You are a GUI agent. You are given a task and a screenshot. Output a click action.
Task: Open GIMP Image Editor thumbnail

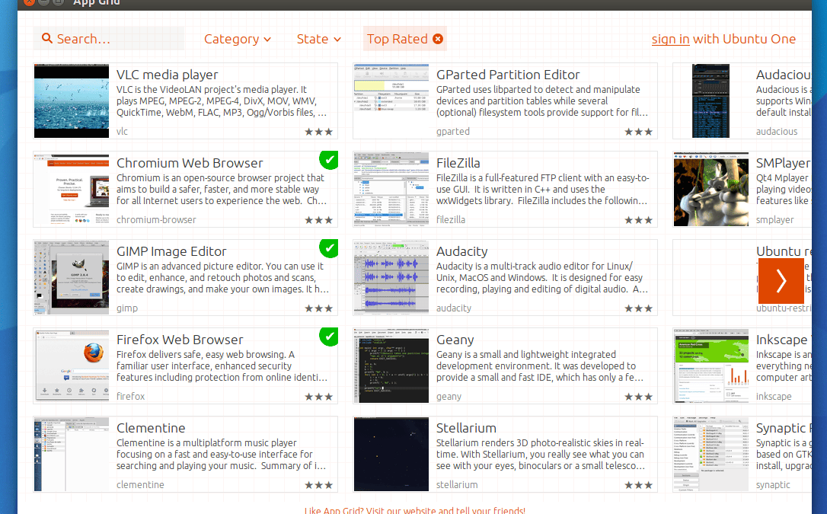(72, 278)
